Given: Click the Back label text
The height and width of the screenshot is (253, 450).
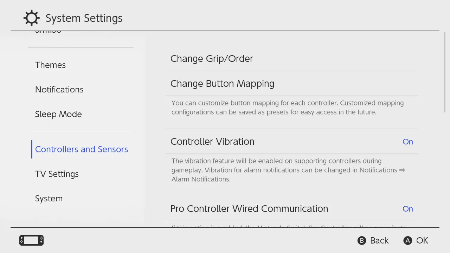Looking at the screenshot, I should pos(379,240).
